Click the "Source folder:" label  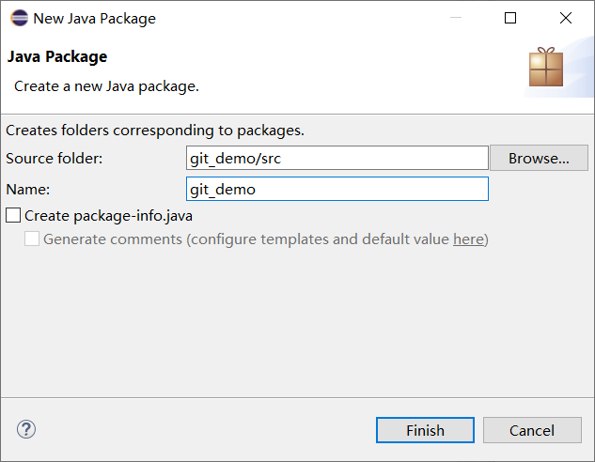coord(54,159)
